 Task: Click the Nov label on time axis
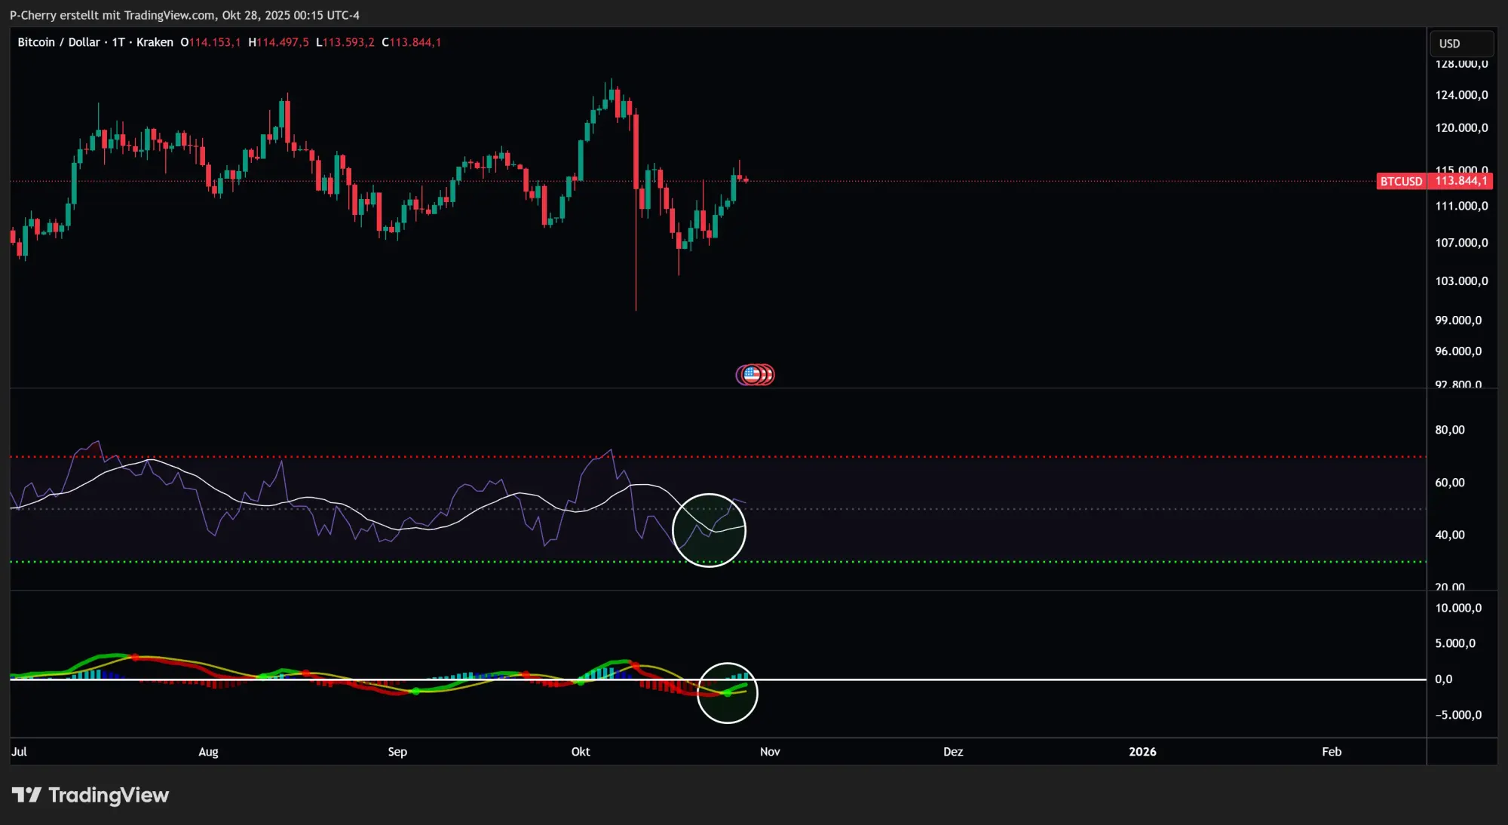(x=770, y=751)
